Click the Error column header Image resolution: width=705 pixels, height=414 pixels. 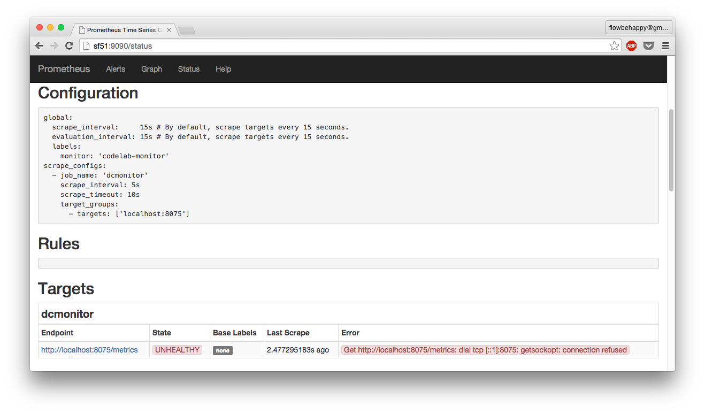(350, 333)
